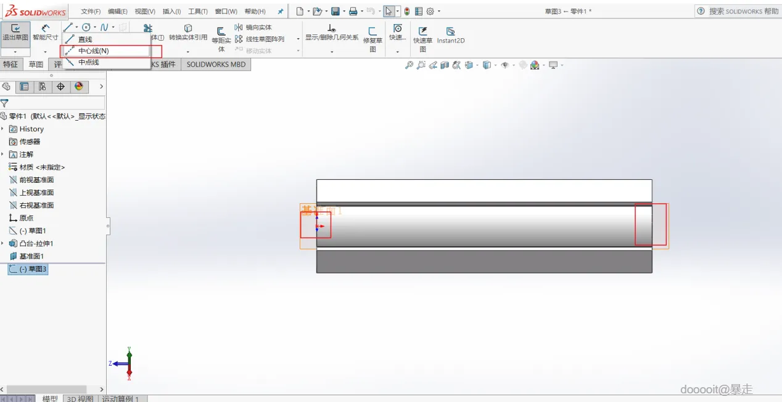Open the 视图(V) menu
The width and height of the screenshot is (782, 402).
tap(145, 12)
